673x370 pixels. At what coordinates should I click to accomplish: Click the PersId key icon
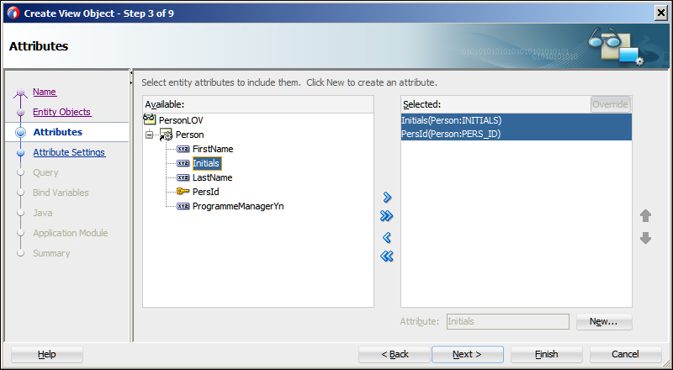(x=183, y=192)
